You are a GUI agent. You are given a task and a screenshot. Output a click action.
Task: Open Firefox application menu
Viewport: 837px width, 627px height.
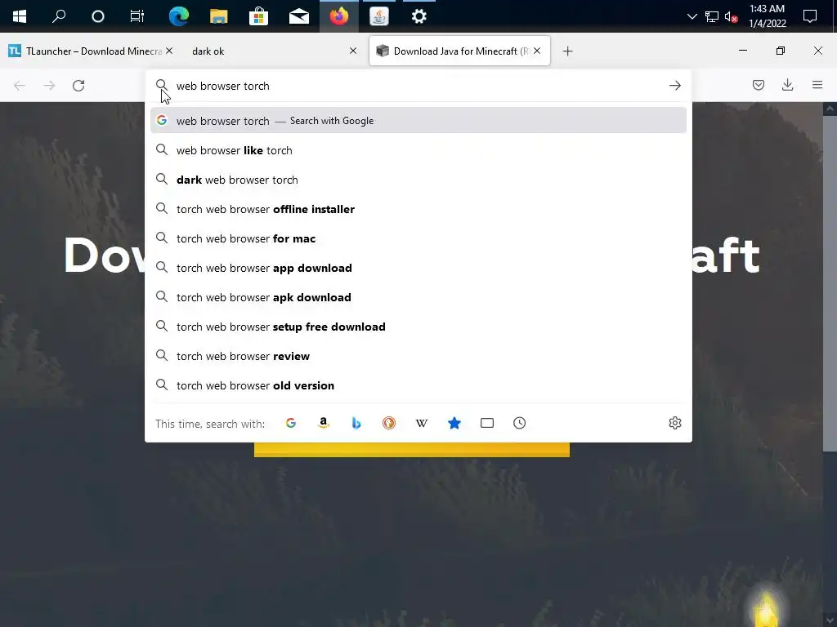point(817,85)
